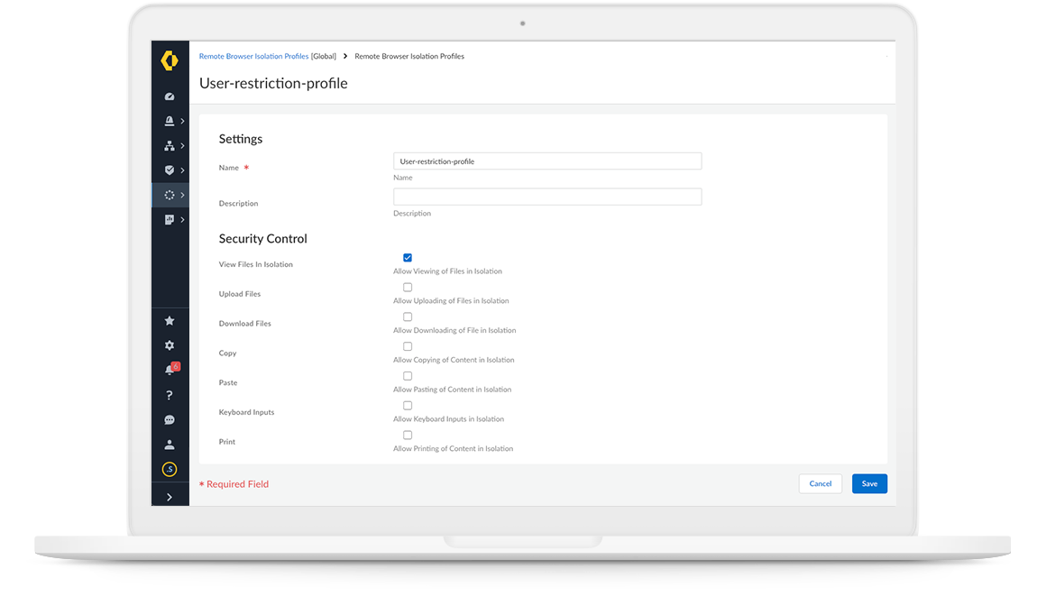Enable Allow Uploading of Files in Isolation
Viewport: 1046px width, 615px height.
(x=408, y=287)
